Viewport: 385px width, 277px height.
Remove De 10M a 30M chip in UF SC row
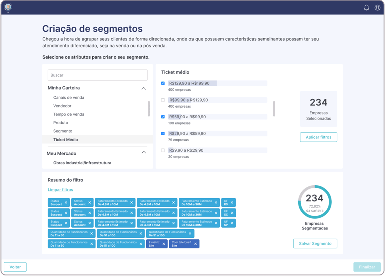pyautogui.click(x=216, y=213)
